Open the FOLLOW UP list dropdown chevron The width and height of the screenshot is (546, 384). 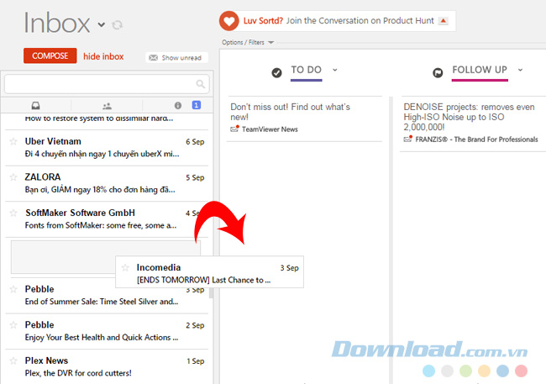(520, 70)
